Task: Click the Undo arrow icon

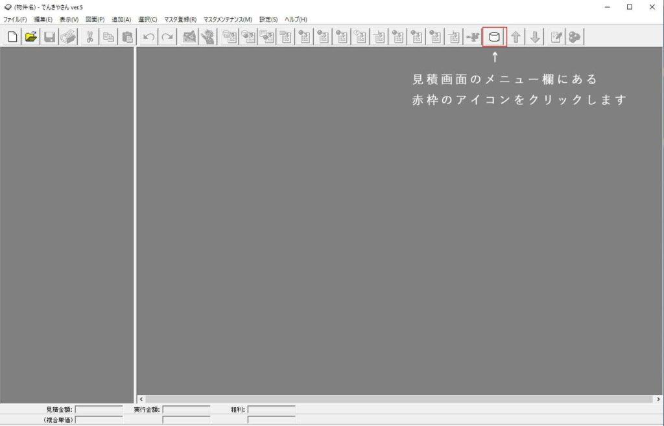Action: 148,37
